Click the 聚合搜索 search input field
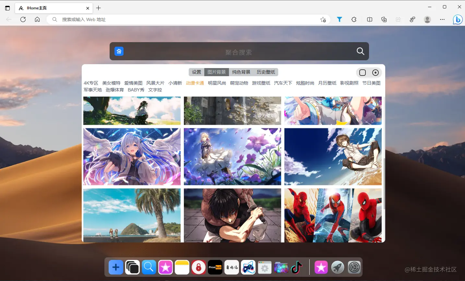The image size is (465, 281). [239, 52]
